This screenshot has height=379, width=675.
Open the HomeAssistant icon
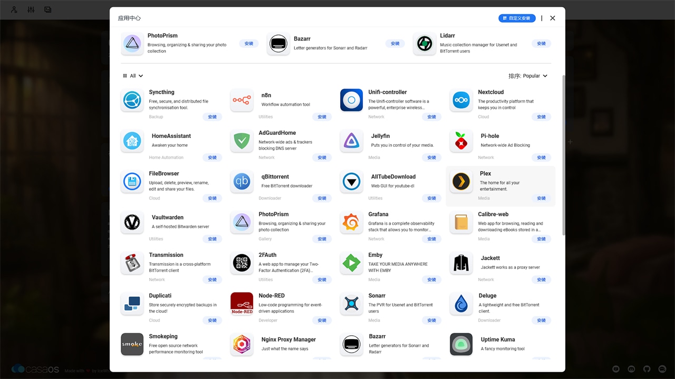[132, 141]
